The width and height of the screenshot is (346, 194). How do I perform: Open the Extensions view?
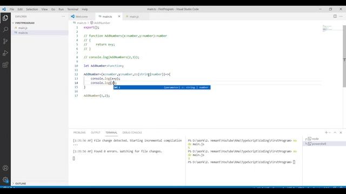click(x=5, y=65)
